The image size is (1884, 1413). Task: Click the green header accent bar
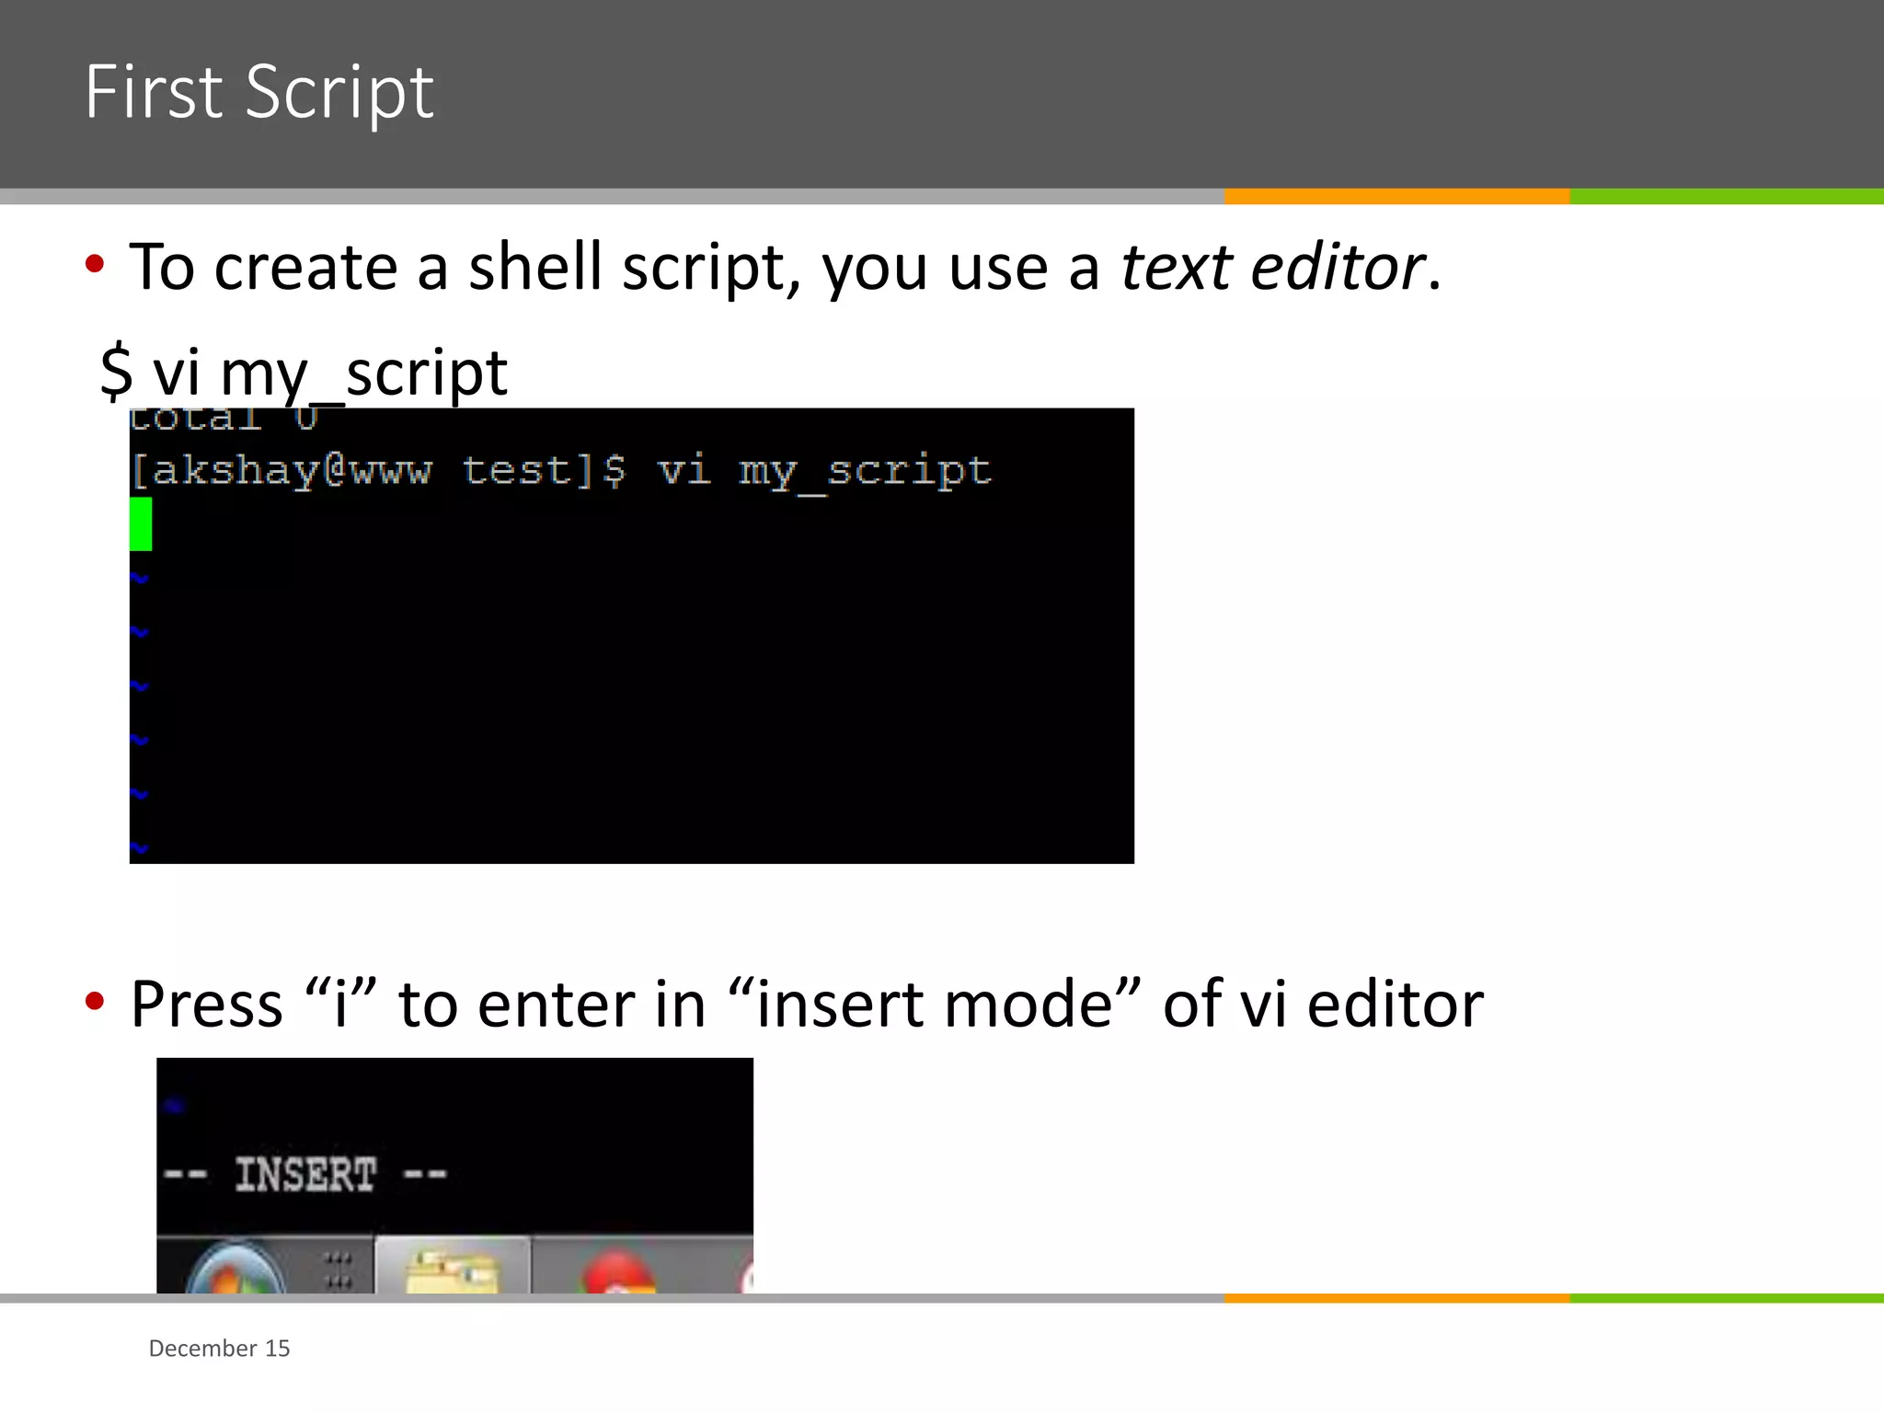[x=1726, y=196]
